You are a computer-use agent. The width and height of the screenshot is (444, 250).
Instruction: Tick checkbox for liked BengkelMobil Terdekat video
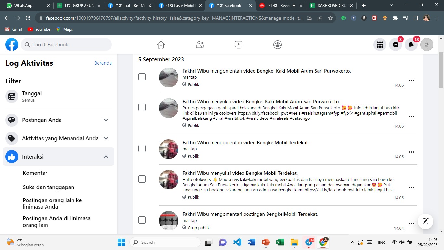pyautogui.click(x=142, y=179)
